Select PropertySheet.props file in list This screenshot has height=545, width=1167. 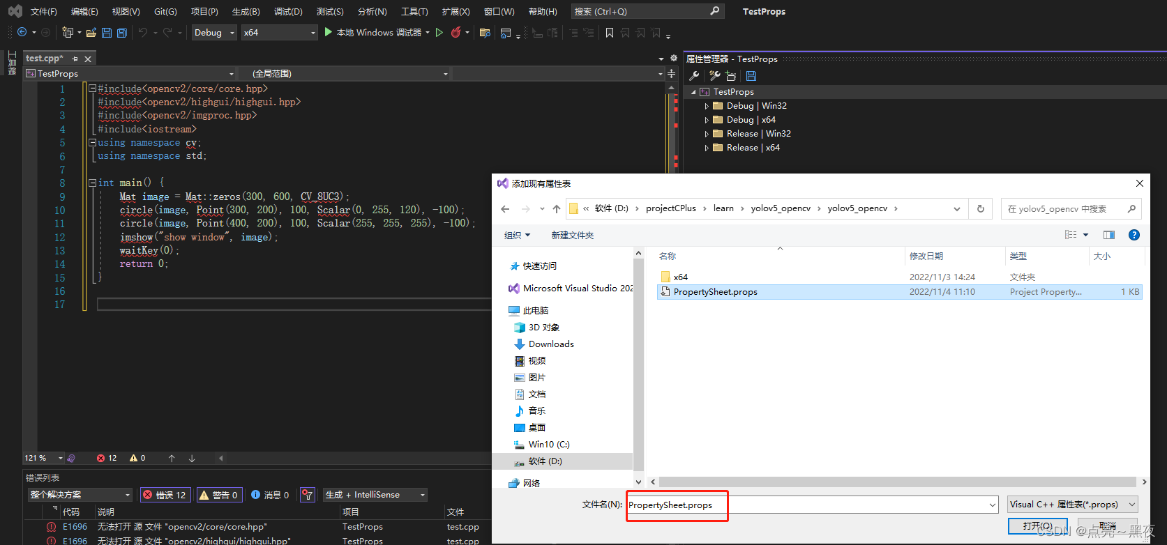899,292
